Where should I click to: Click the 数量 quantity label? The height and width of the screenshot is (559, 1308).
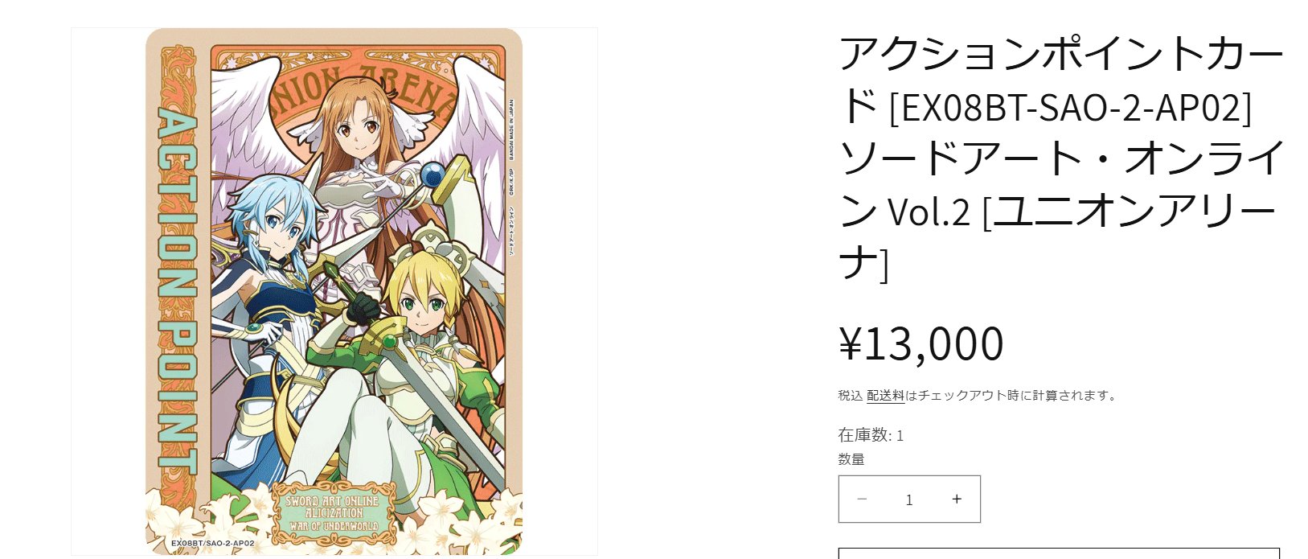pos(851,459)
